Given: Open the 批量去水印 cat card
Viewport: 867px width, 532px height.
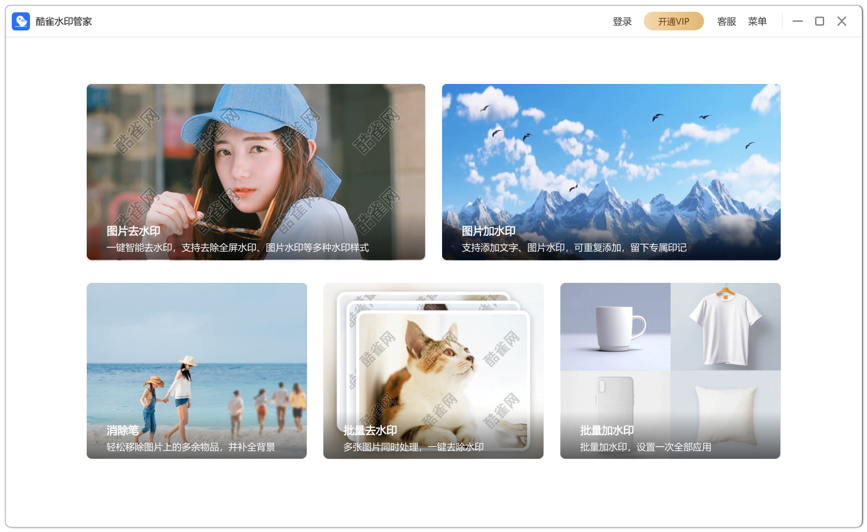Looking at the screenshot, I should click(x=433, y=371).
